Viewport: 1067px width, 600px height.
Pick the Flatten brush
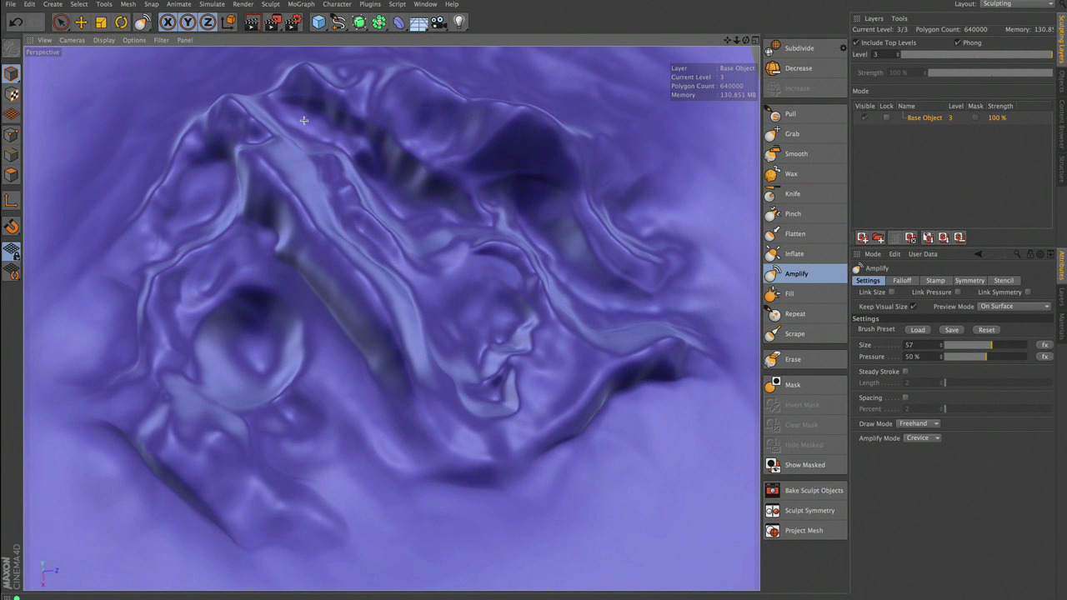(x=794, y=234)
